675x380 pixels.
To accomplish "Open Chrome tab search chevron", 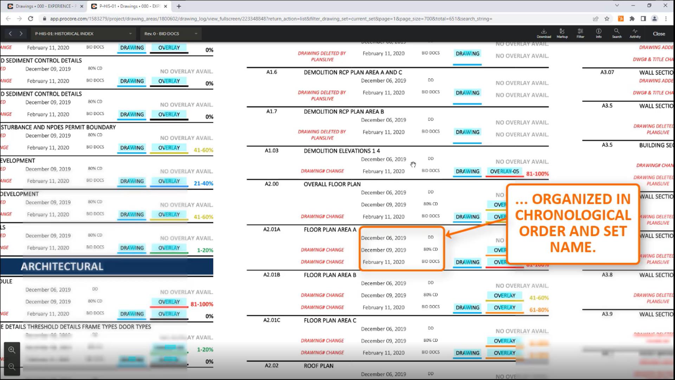I will point(617,6).
